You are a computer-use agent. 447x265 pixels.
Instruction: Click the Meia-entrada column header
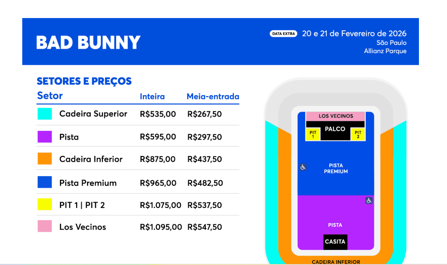click(213, 96)
